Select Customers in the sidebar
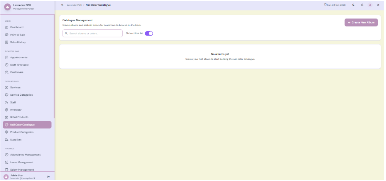This screenshot has height=181, width=386. [x=27, y=73]
